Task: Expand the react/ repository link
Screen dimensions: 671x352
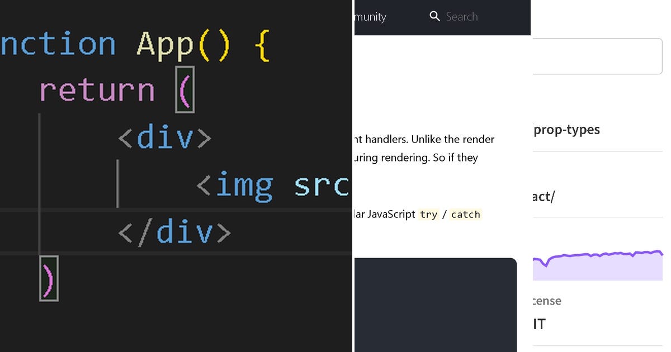Action: [x=545, y=196]
